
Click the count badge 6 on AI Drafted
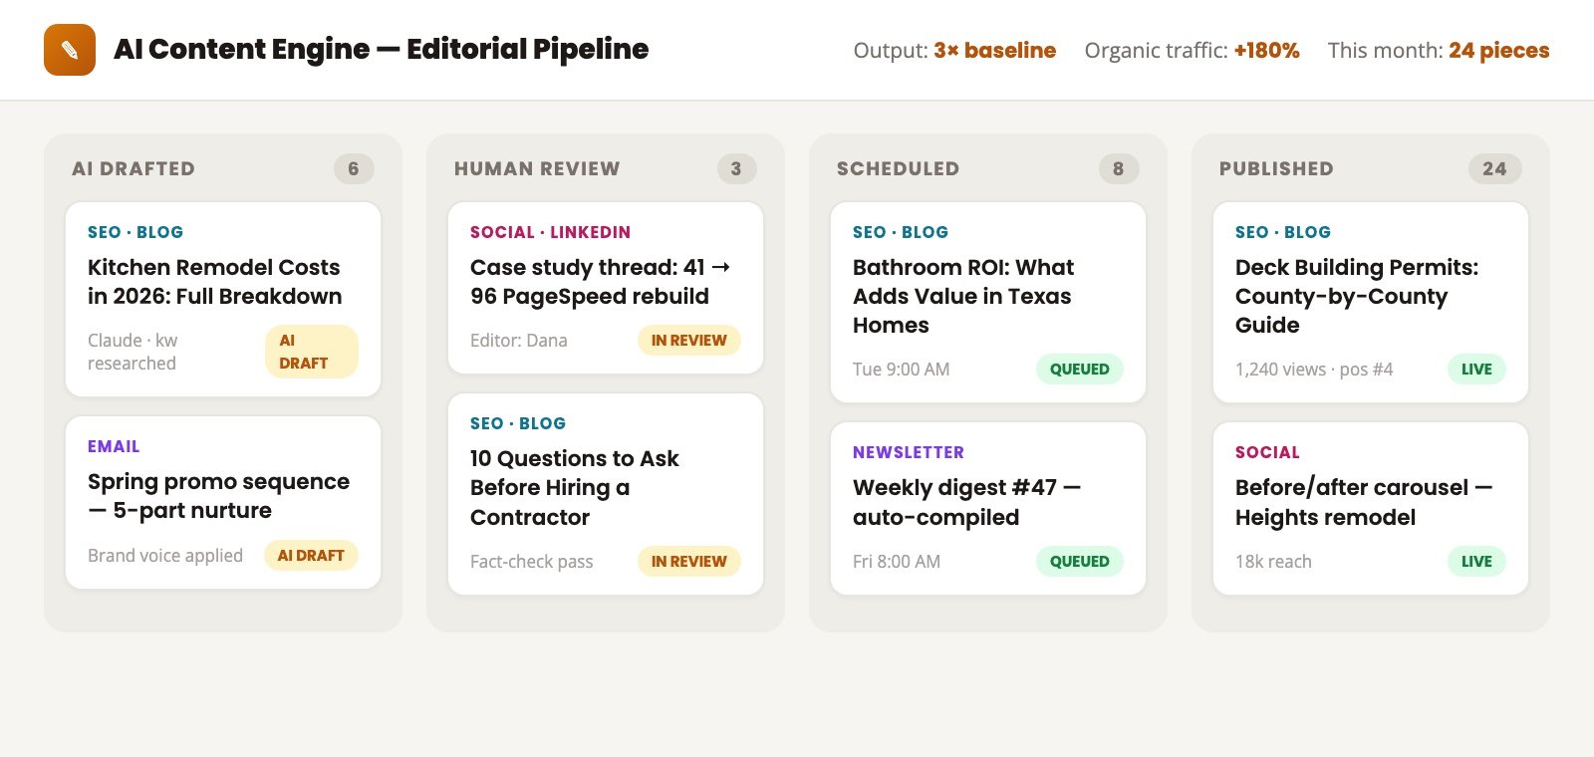354,169
